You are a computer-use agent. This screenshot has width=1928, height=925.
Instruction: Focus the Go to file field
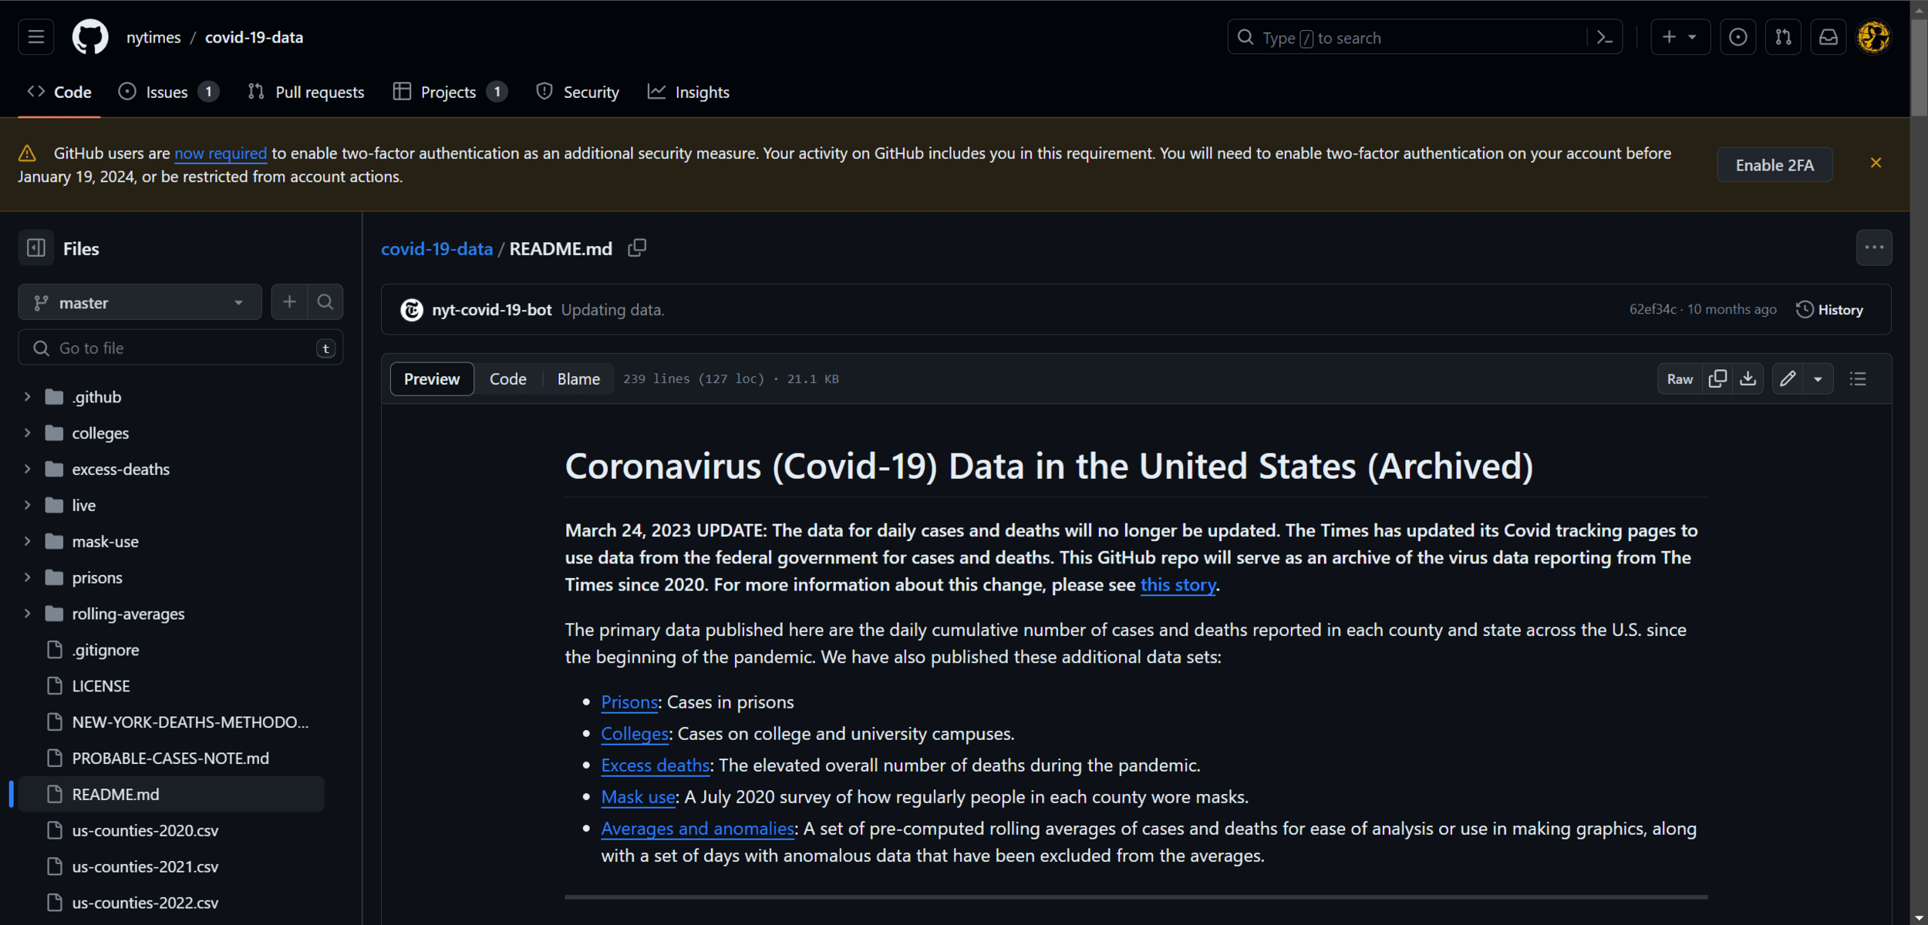coord(181,348)
